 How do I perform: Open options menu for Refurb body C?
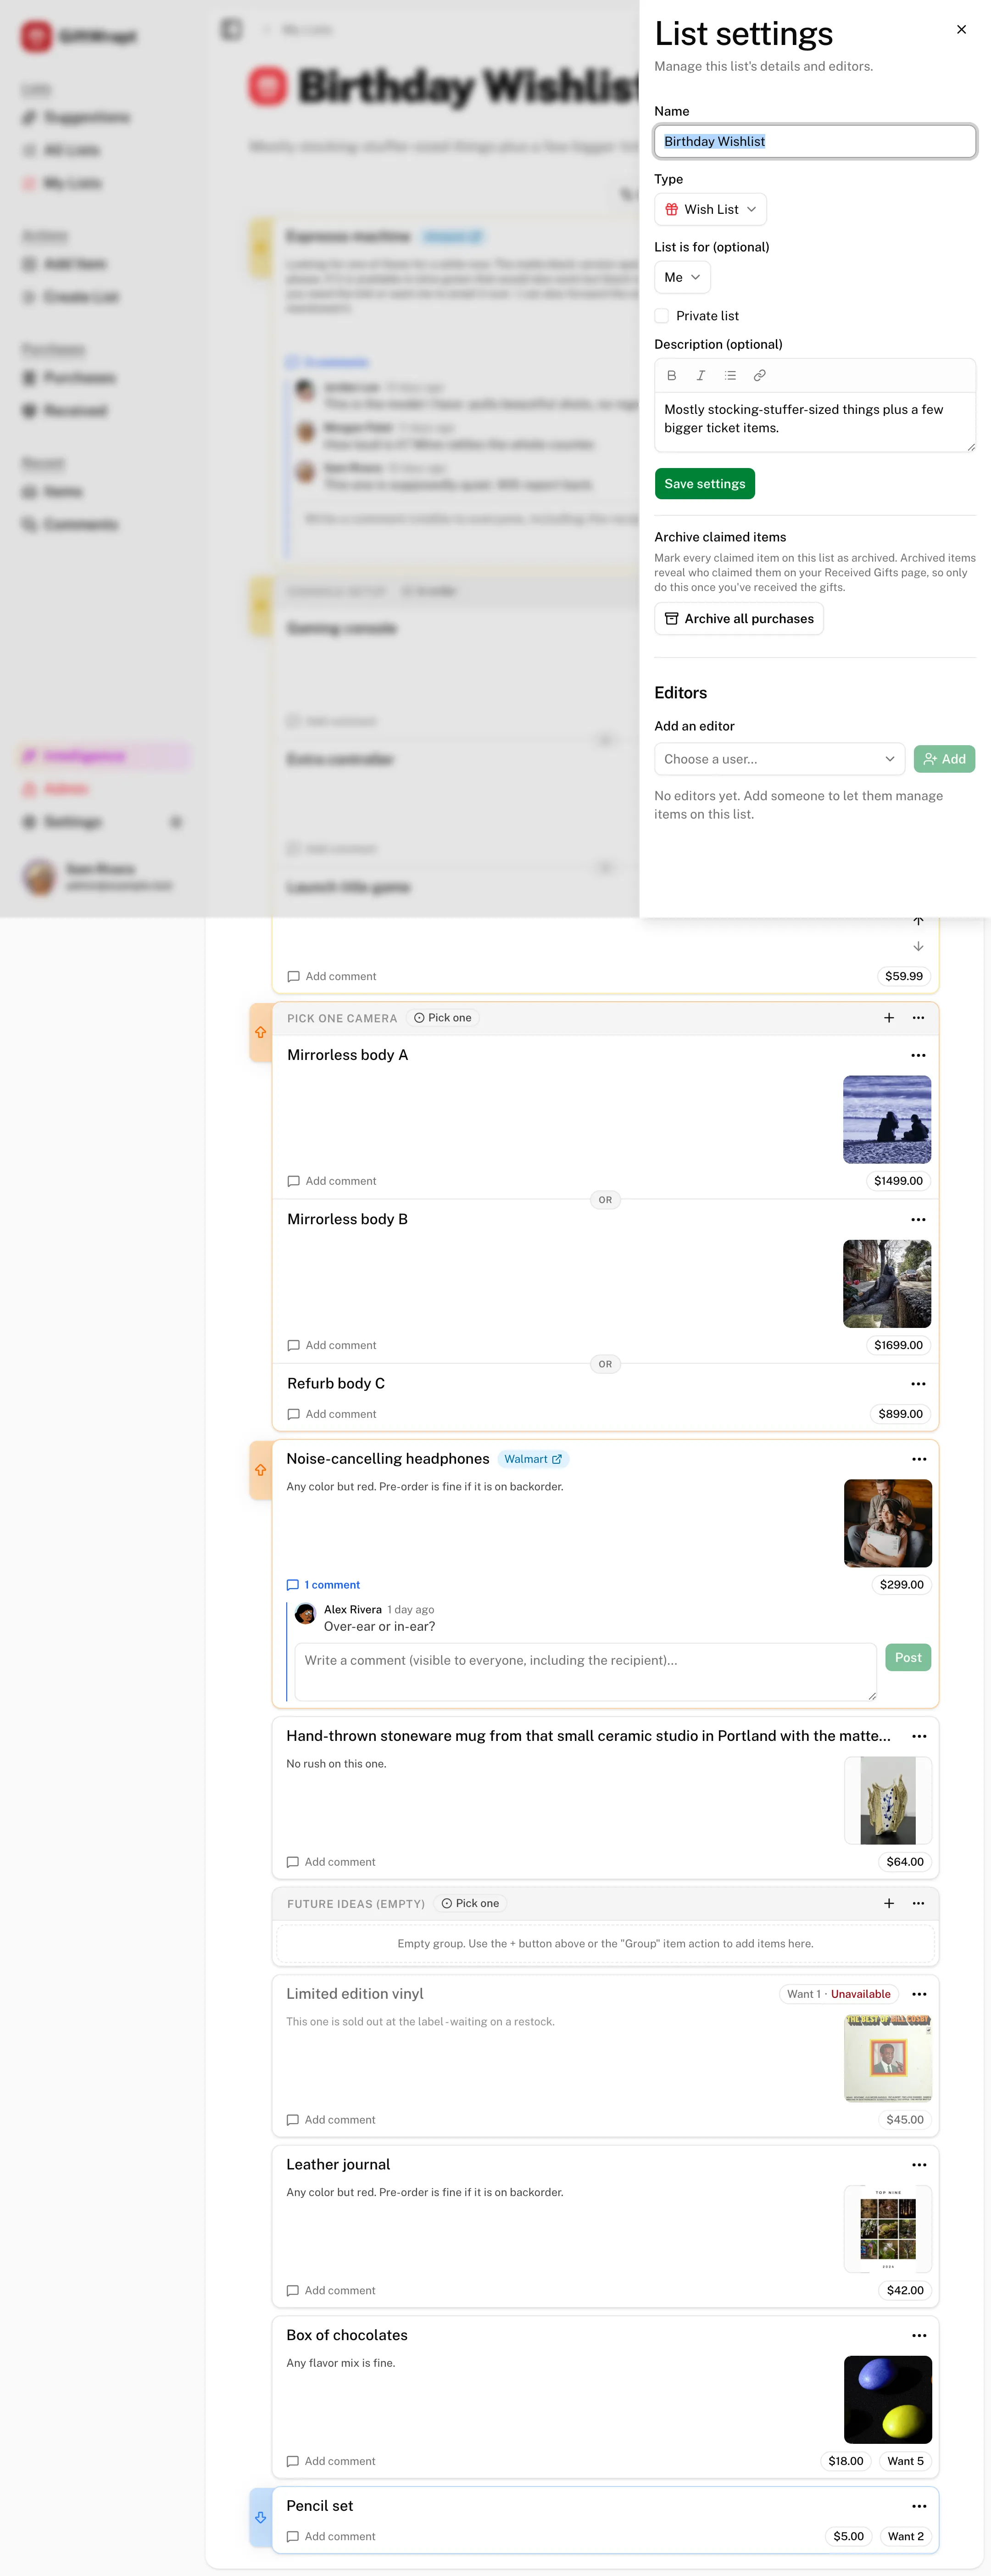918,1383
